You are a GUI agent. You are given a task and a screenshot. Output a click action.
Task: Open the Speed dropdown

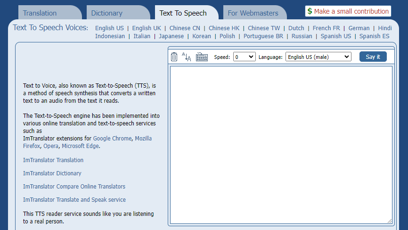pos(245,57)
